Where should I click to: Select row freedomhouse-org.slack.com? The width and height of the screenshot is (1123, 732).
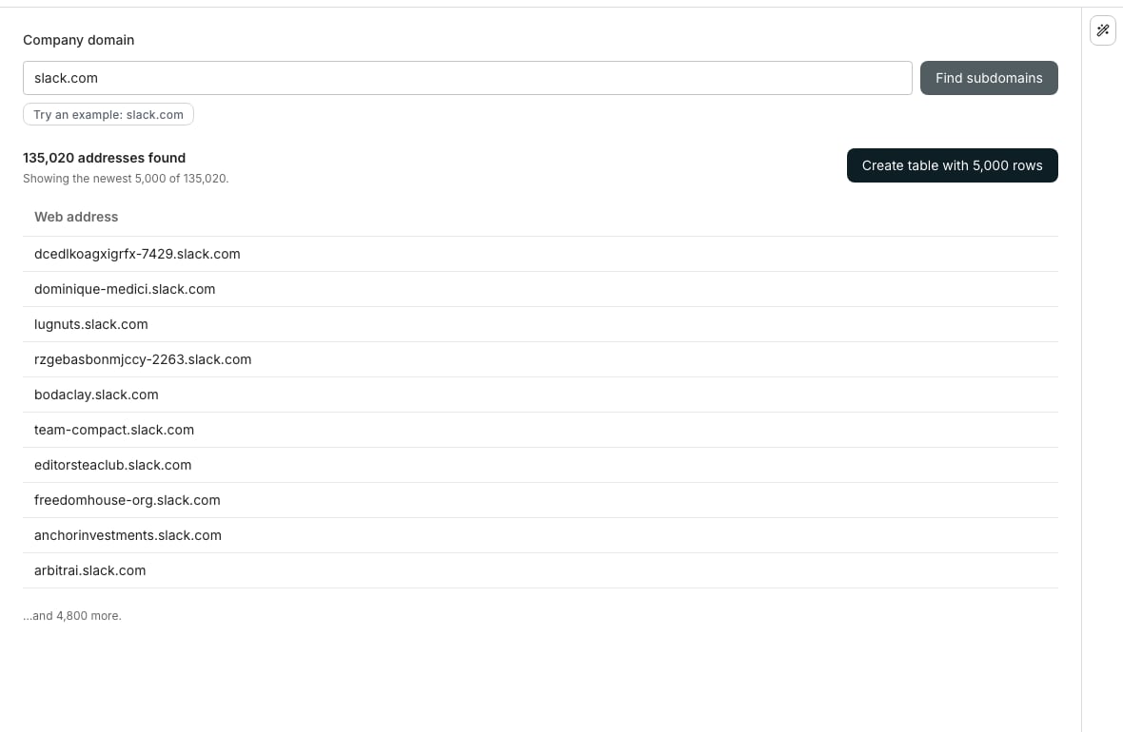(x=540, y=500)
